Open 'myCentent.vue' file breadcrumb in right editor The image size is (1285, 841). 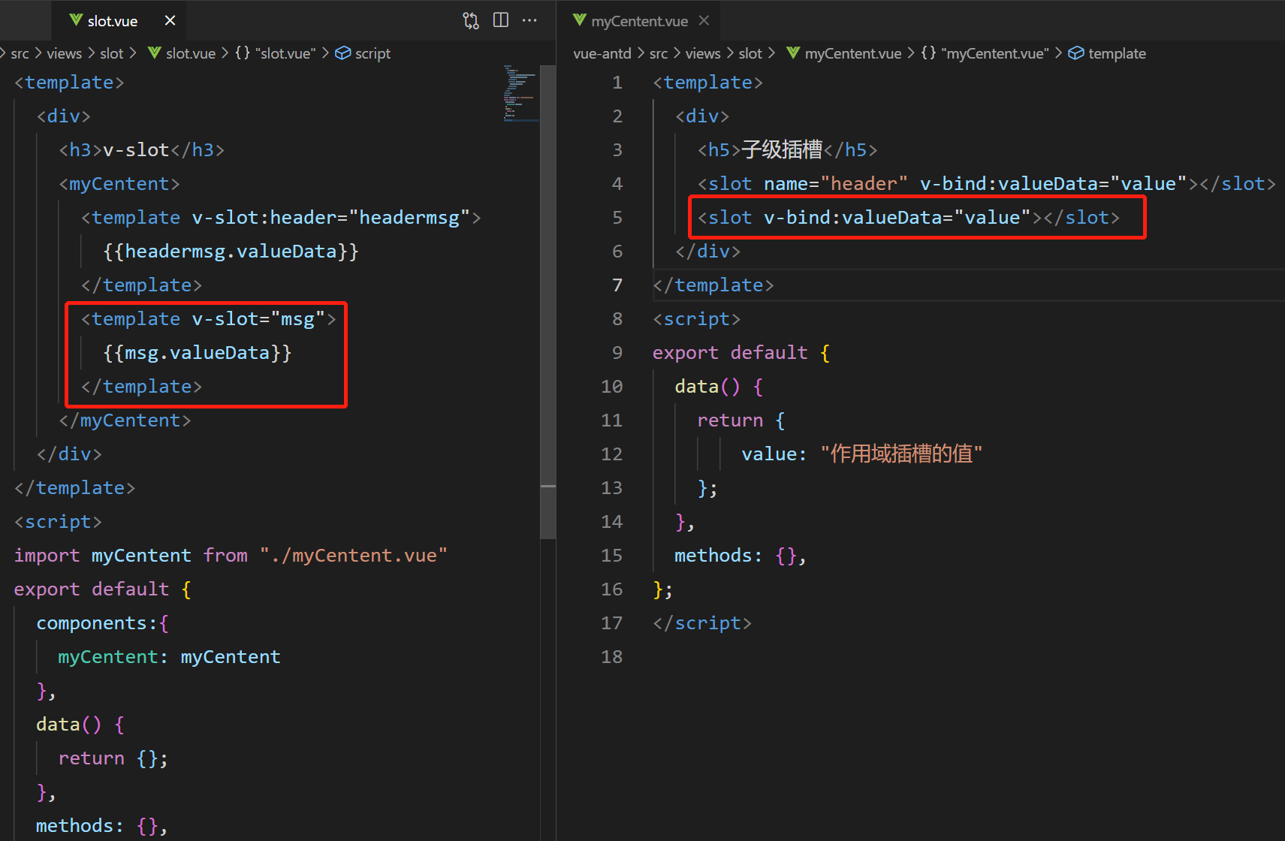coord(843,53)
